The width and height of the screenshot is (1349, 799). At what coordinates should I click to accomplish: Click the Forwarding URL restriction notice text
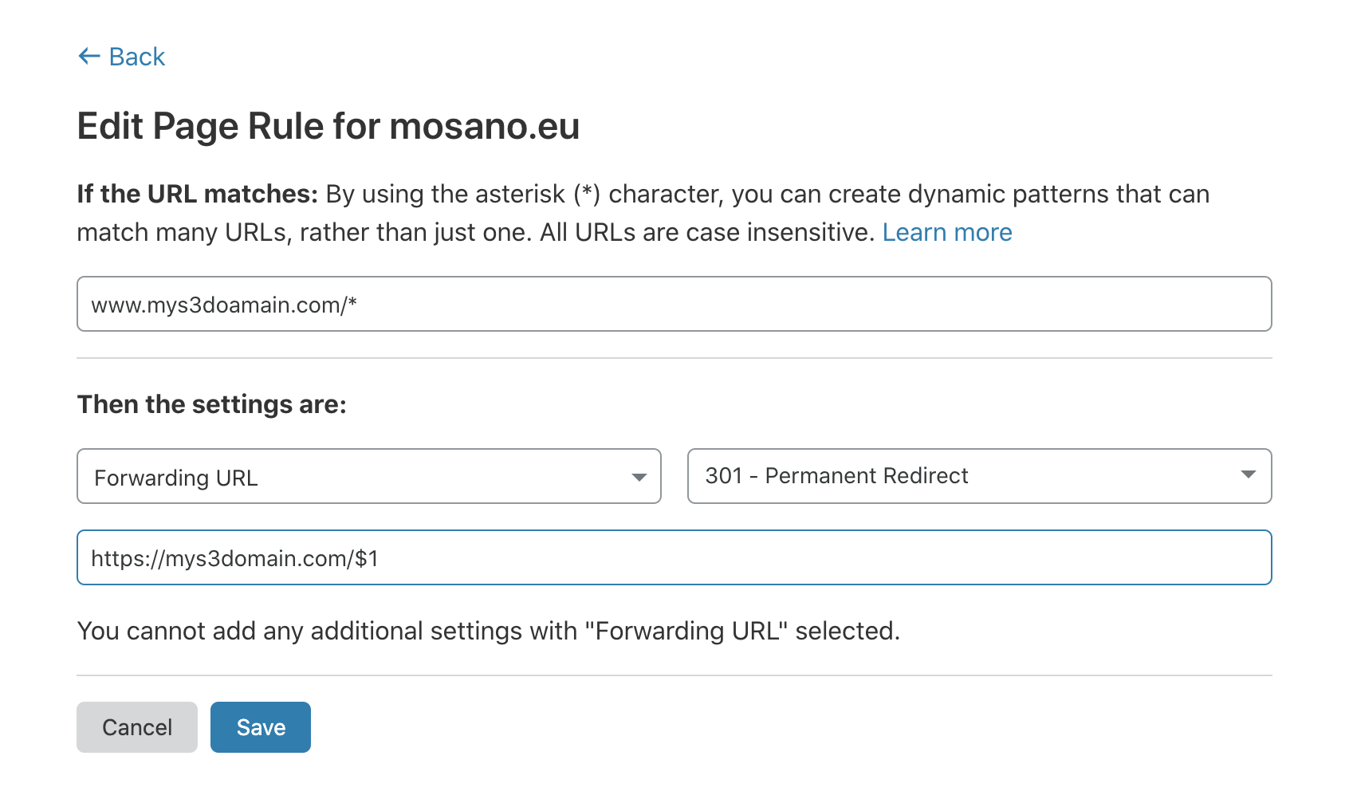[x=487, y=630]
